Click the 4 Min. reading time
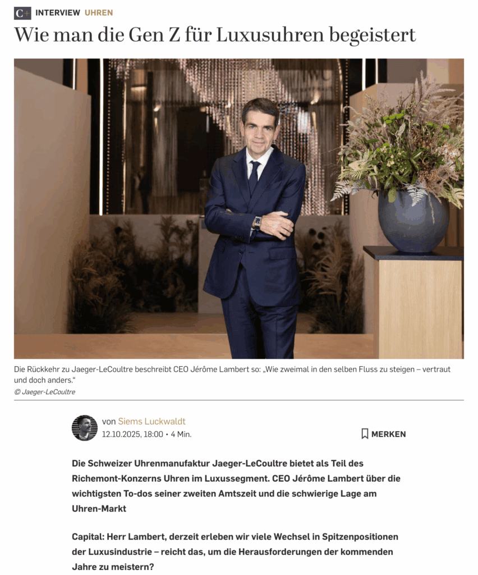 [181, 434]
